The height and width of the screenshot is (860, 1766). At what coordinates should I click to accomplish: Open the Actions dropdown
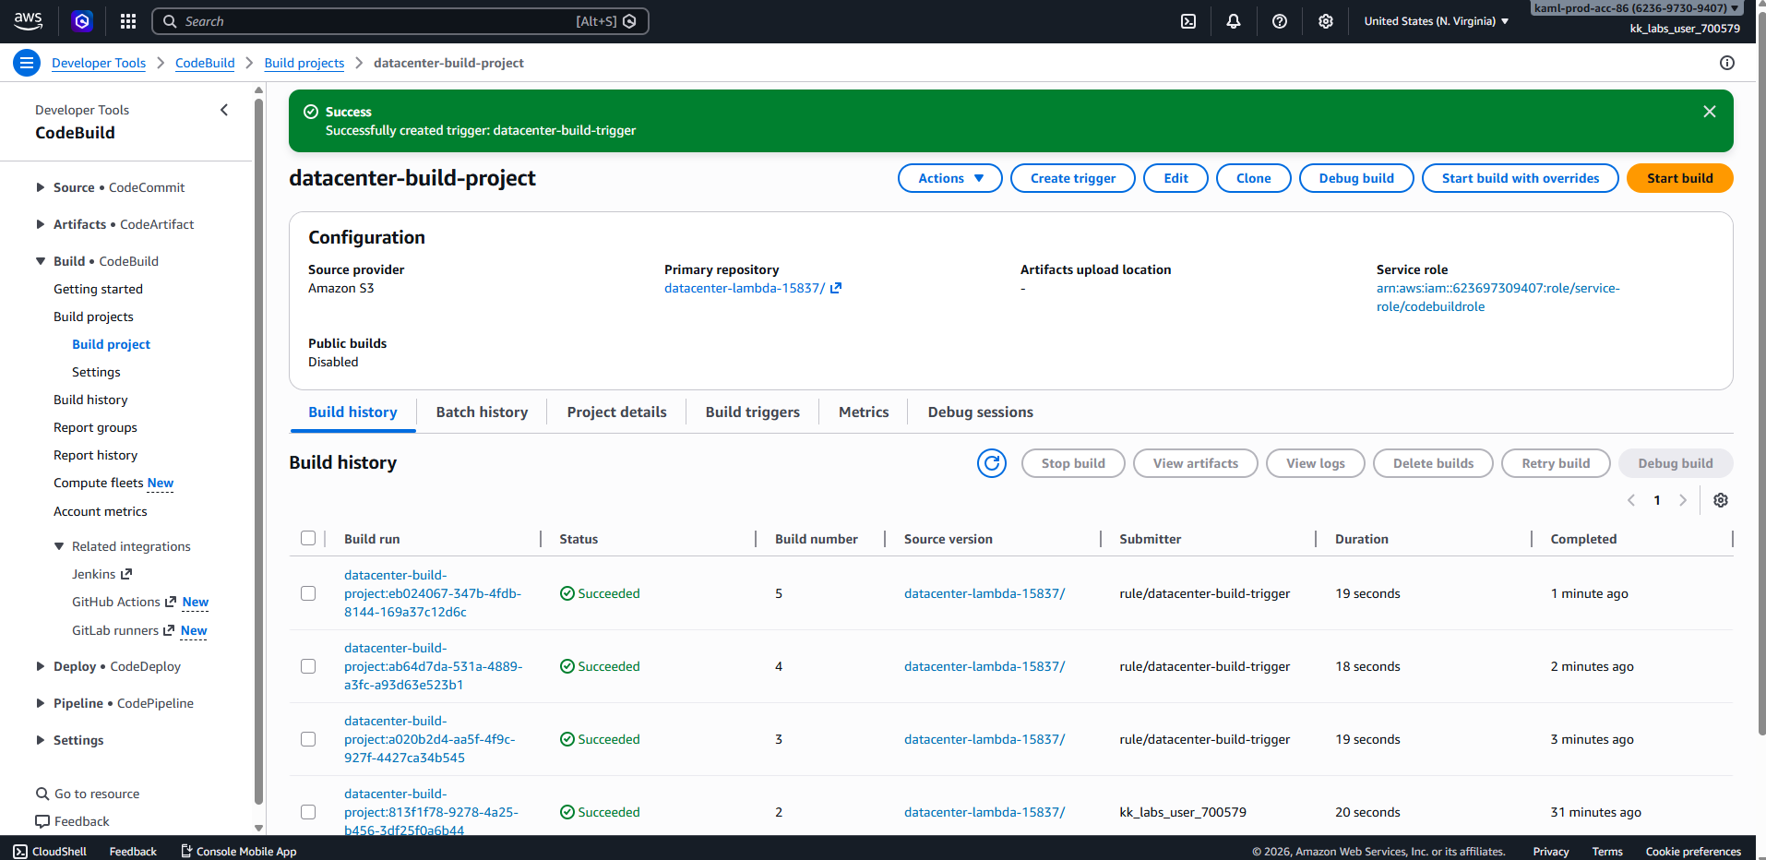(949, 178)
